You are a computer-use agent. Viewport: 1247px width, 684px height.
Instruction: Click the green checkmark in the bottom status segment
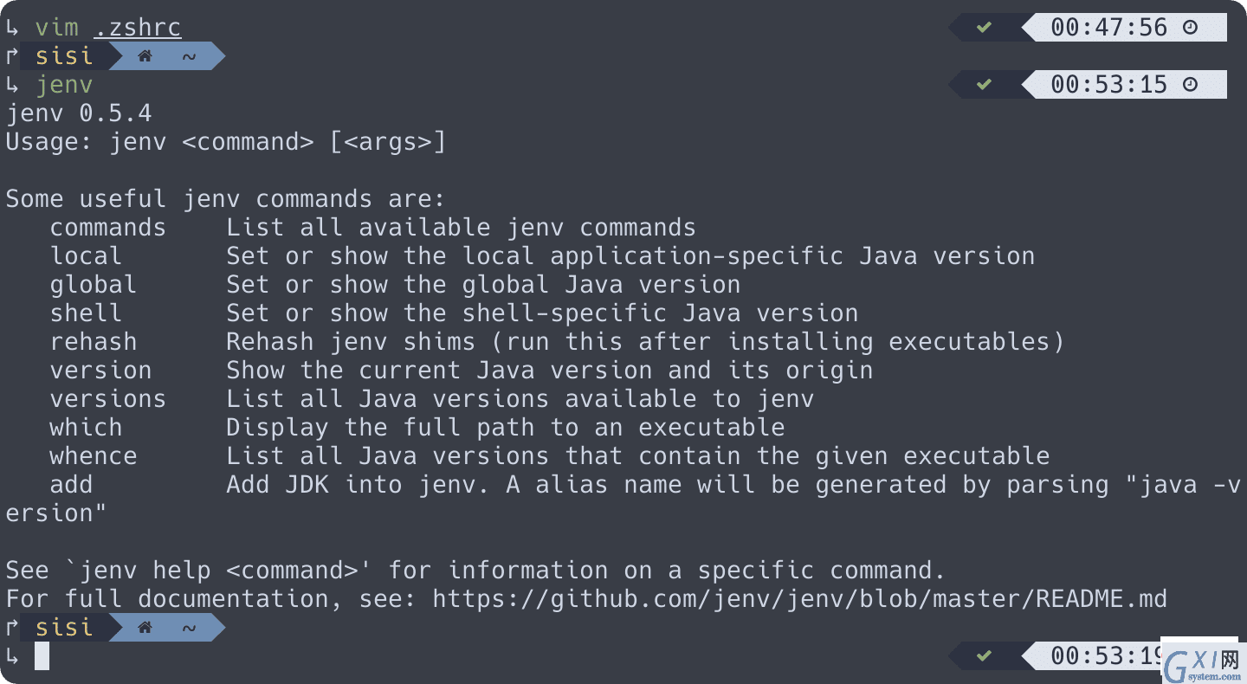click(x=984, y=656)
